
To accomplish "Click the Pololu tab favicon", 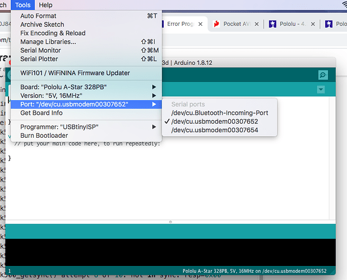I will point(273,24).
